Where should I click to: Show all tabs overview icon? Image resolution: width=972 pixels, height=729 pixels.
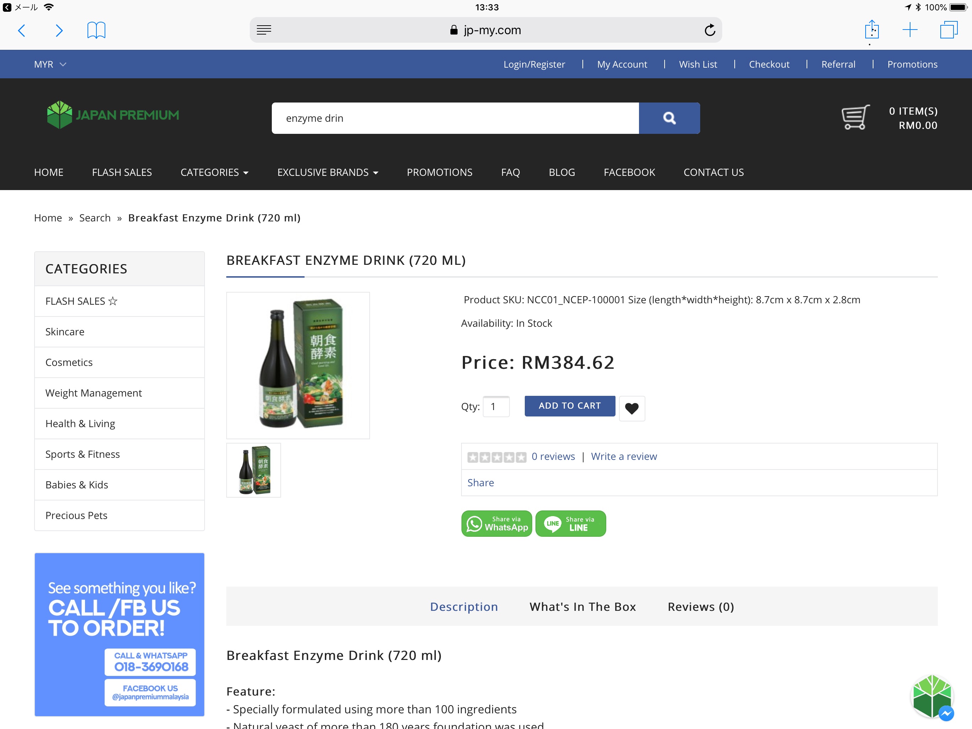pos(949,30)
